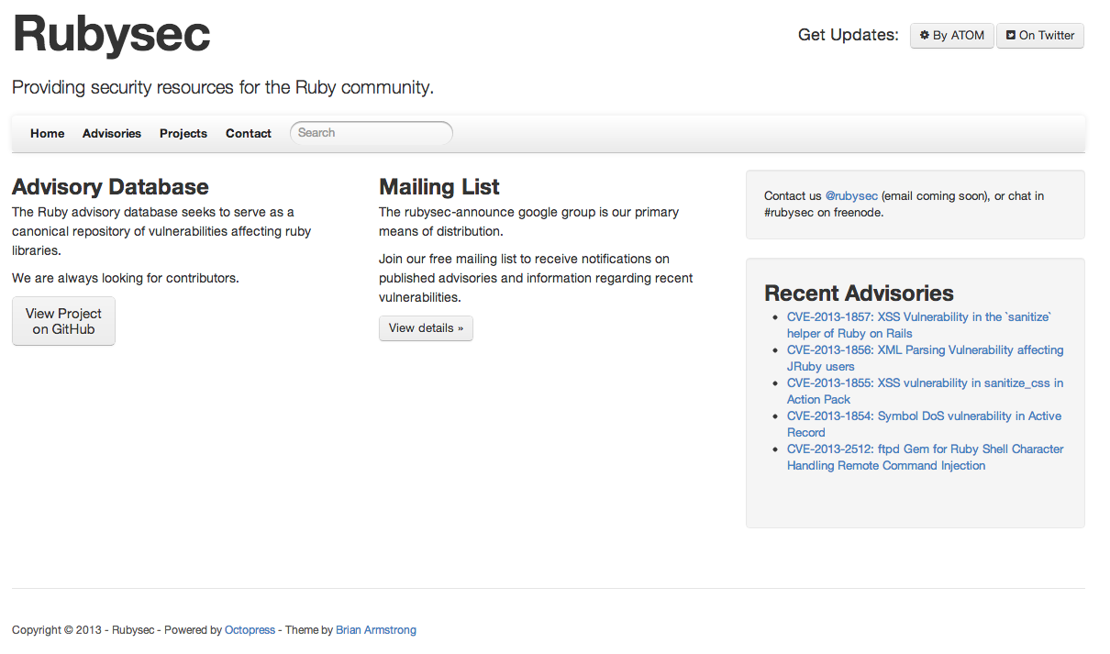Go to the Advisories page

[x=112, y=134]
